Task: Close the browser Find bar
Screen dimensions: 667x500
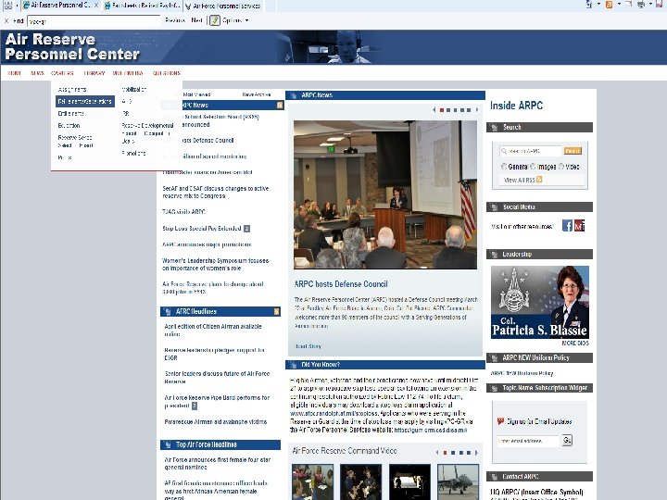Action: [x=6, y=20]
